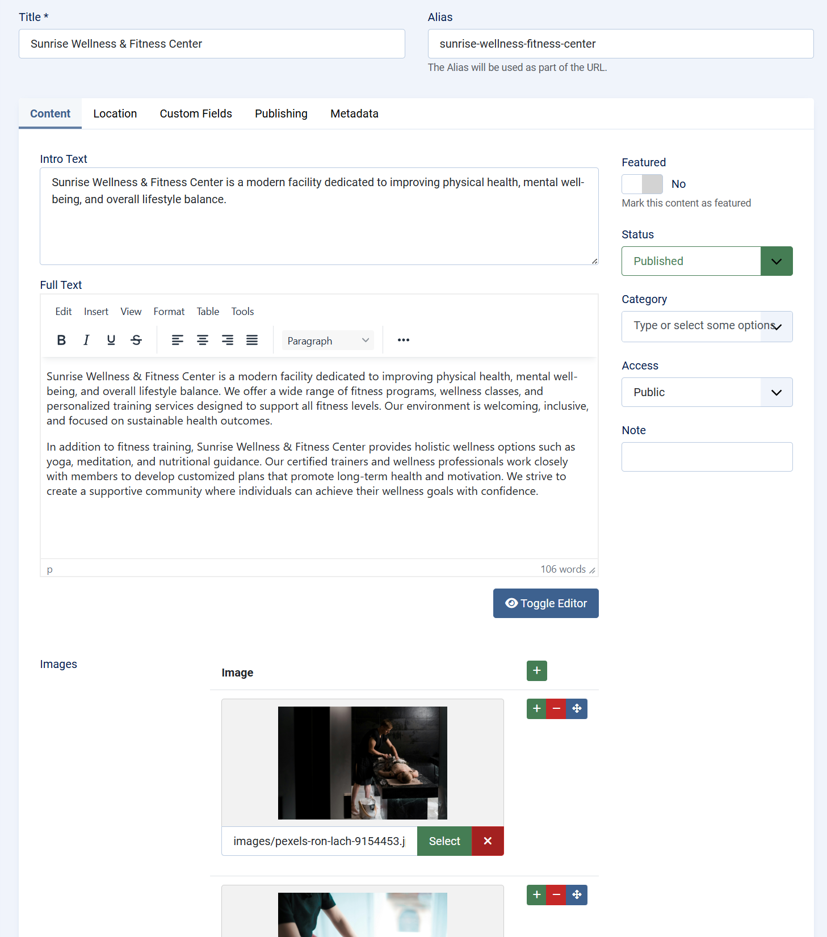Screen dimensions: 827x937
Task: Apply italic formatting in Full Text editor
Action: pos(86,340)
